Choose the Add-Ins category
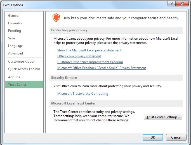The width and height of the screenshot is (191, 145). [x=24, y=77]
